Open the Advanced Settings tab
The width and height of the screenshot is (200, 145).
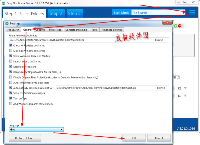coord(112,30)
